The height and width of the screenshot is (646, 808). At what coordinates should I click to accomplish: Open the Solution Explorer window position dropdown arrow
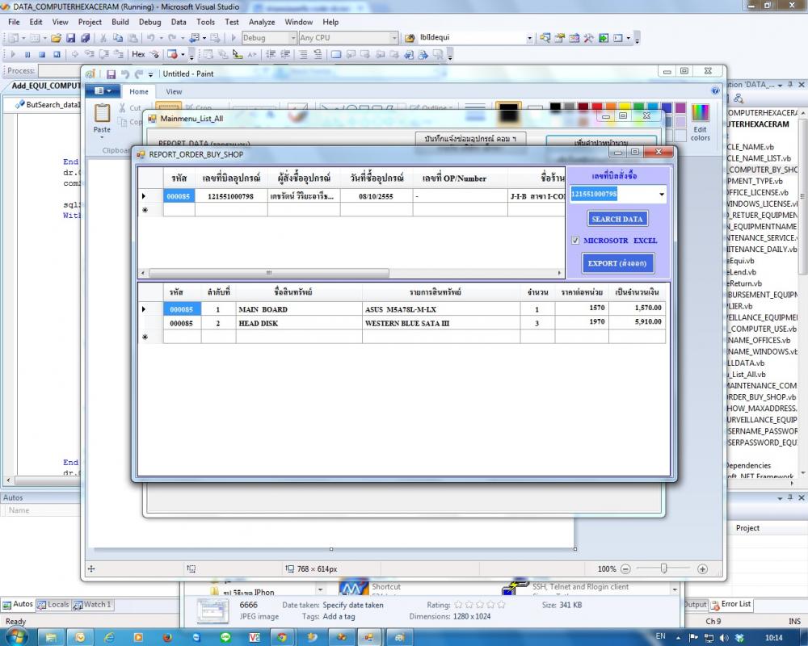[x=781, y=85]
